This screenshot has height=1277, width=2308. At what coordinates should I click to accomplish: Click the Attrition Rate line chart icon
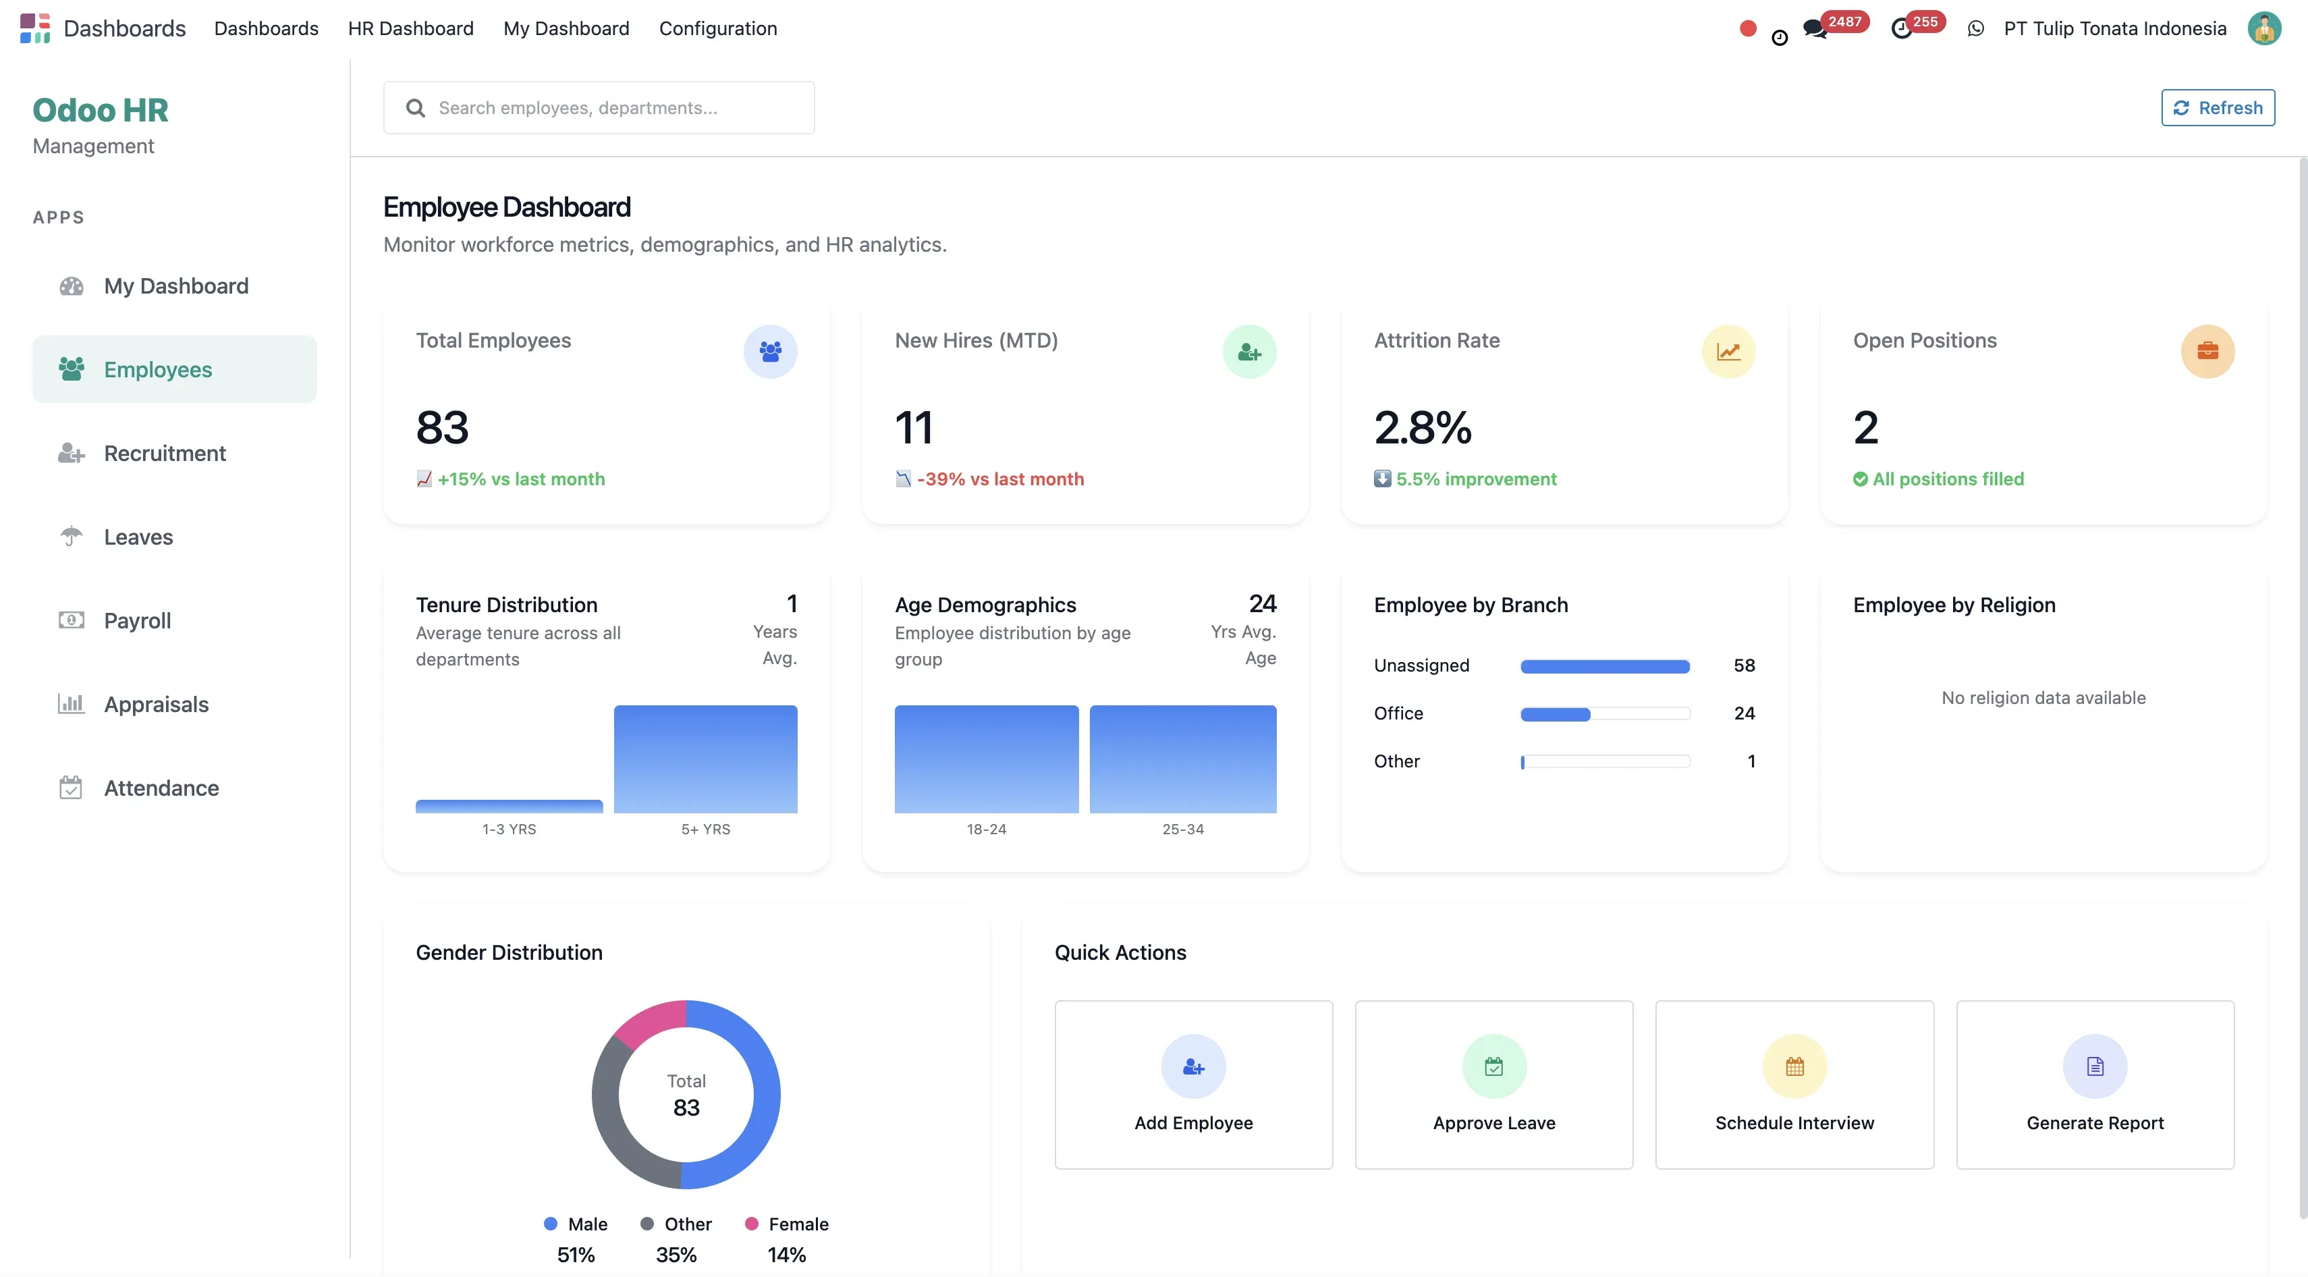point(1728,351)
